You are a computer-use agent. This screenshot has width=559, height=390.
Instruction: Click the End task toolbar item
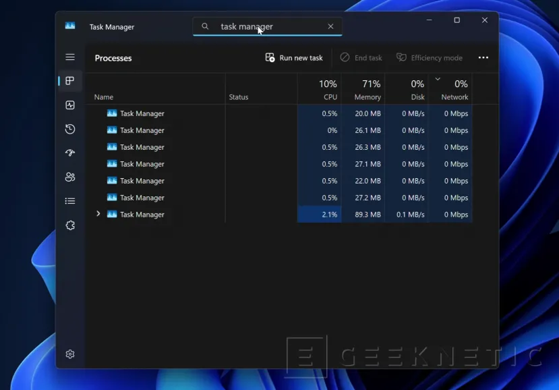coord(361,58)
